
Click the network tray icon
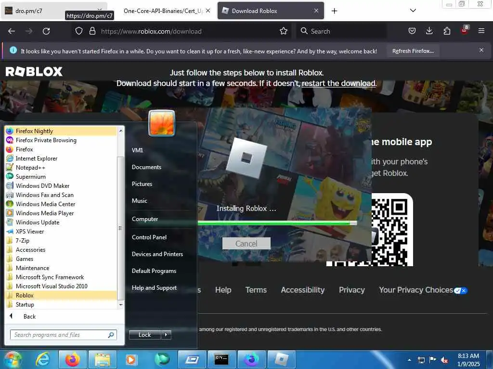[x=421, y=360]
